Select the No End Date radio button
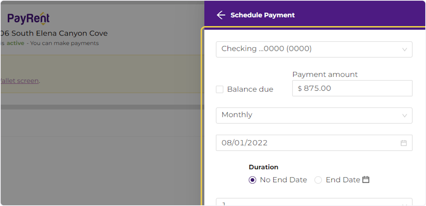The height and width of the screenshot is (206, 426). [x=252, y=180]
